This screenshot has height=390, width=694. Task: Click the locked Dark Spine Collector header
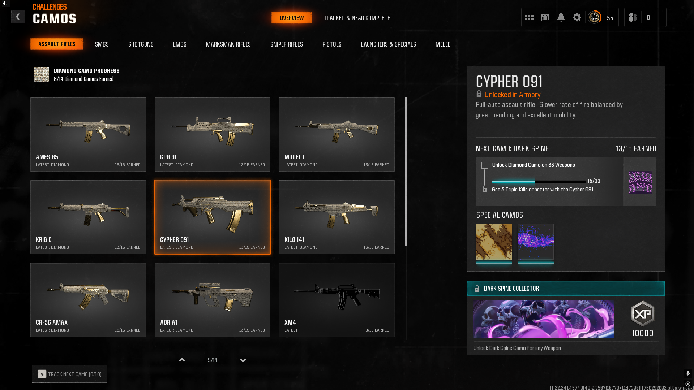coord(566,289)
